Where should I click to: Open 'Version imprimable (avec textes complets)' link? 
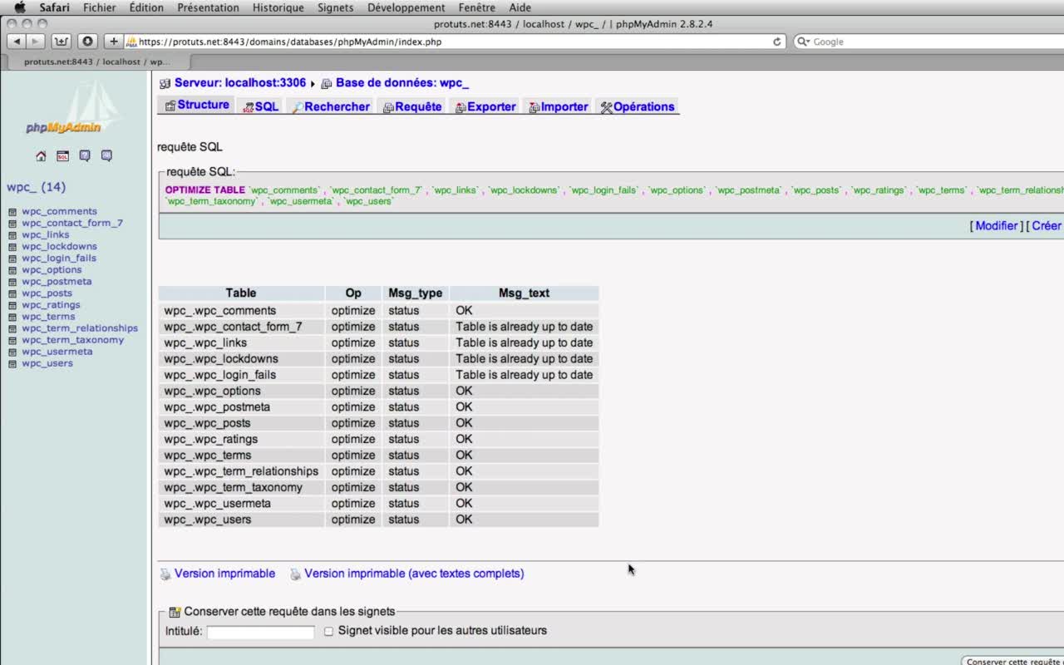pos(413,574)
